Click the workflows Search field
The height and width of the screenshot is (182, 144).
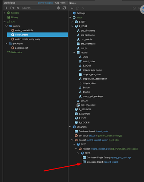pos(36,8)
